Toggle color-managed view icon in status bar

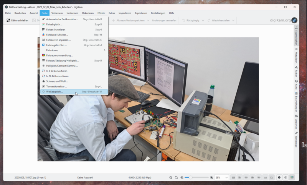[x=292, y=177]
